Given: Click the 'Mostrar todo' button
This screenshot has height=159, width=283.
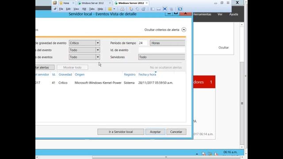Looking at the screenshot, I should tap(73, 68).
